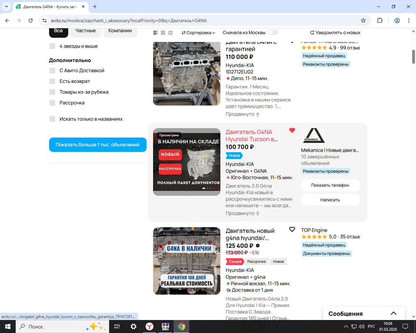Close the Двигатель G4NA browser tab
The width and height of the screenshot is (416, 333).
83,7
